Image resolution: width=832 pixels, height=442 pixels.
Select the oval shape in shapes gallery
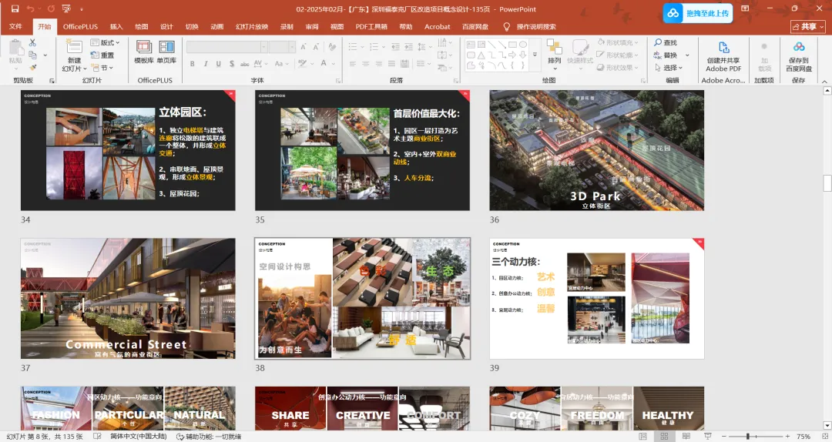point(523,45)
